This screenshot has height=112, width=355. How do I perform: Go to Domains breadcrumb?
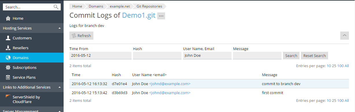[x=96, y=6]
